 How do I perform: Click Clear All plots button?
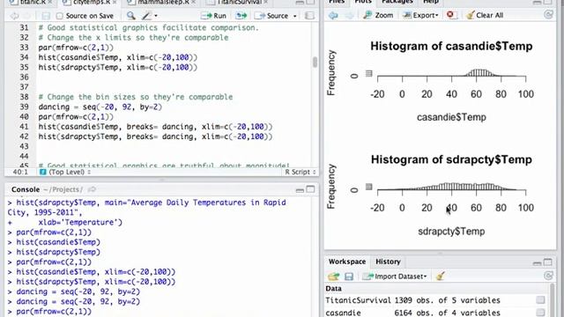click(x=484, y=16)
